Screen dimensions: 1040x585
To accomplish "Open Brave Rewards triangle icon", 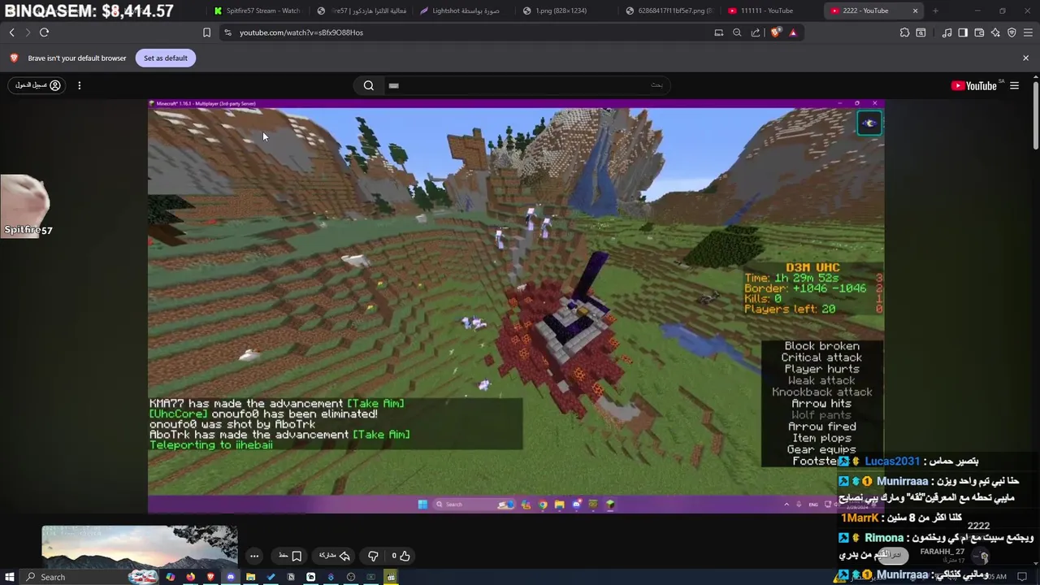I will click(x=793, y=32).
